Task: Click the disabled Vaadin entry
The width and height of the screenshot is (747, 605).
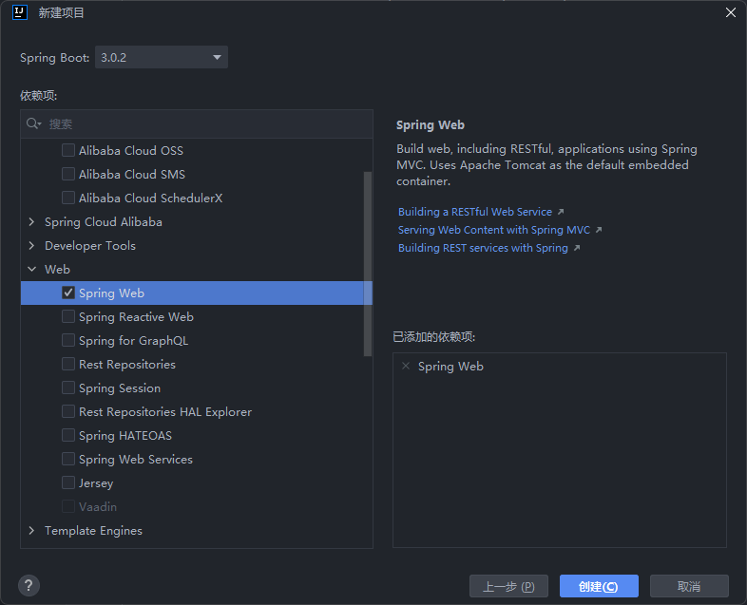Action: click(x=98, y=507)
